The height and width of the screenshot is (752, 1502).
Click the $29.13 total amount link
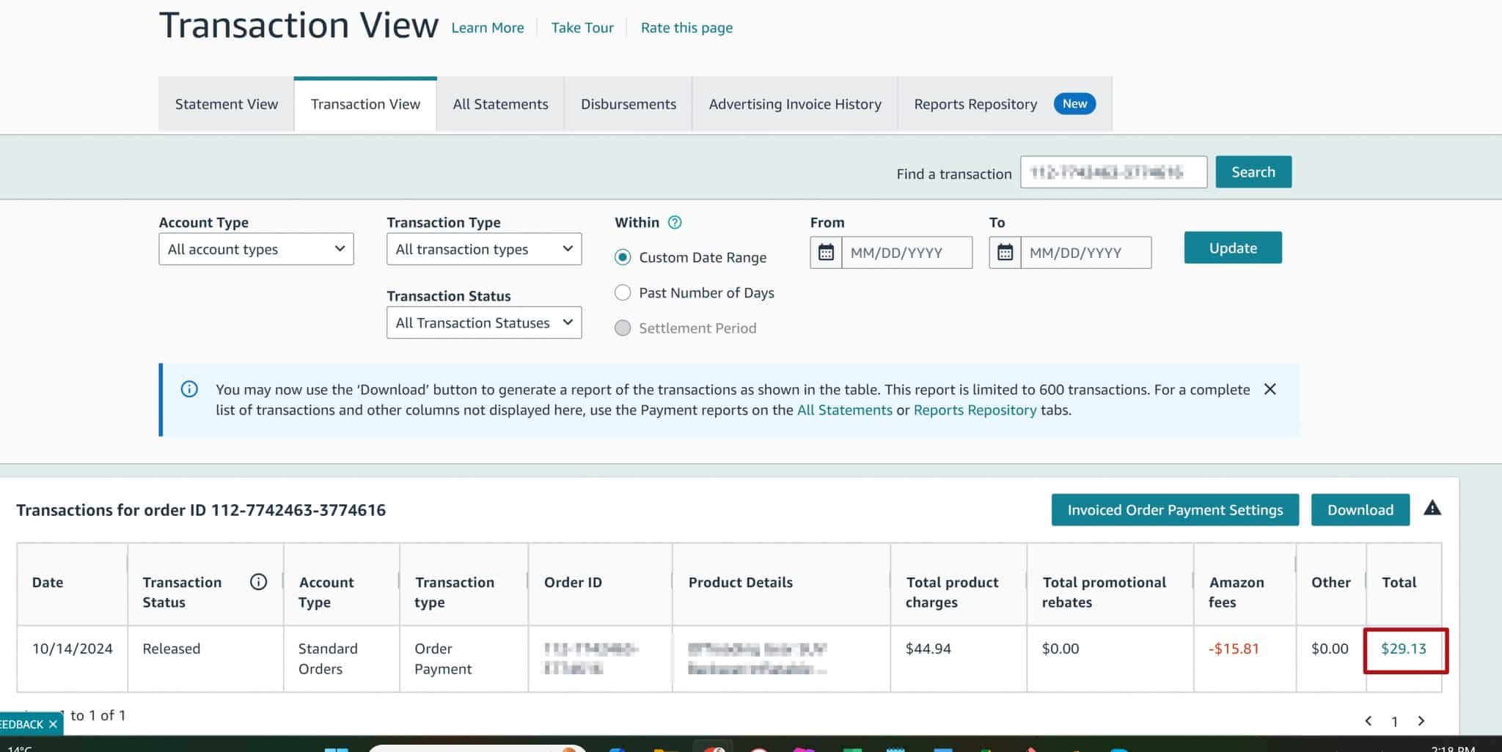[1404, 649]
